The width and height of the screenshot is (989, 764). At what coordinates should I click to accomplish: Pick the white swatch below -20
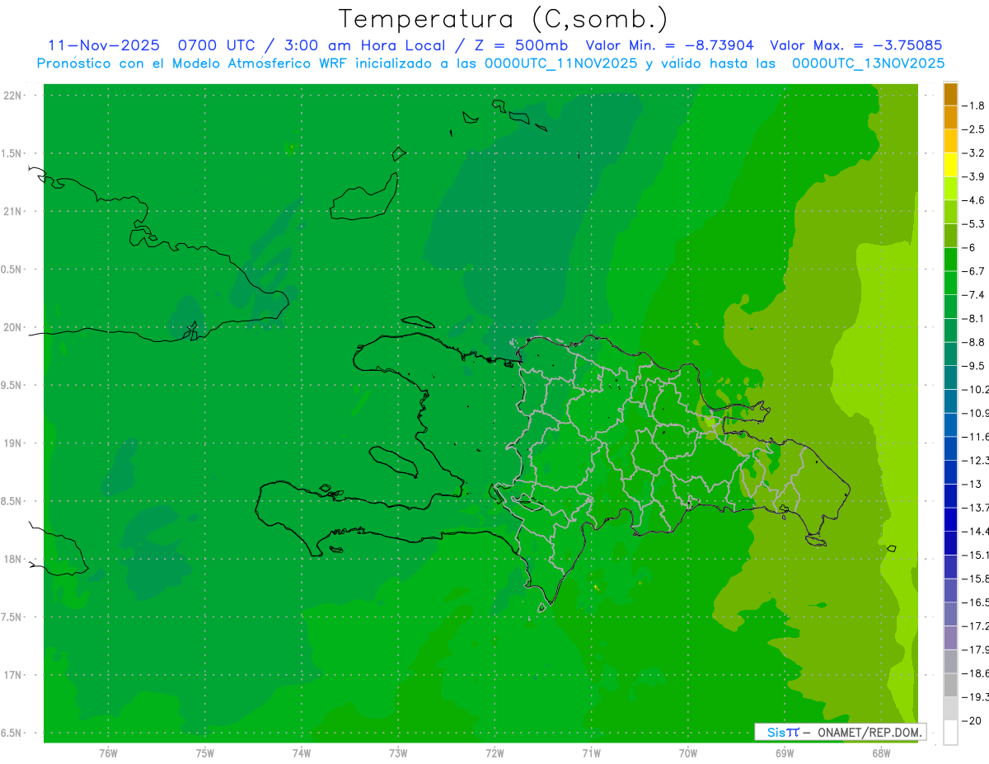[x=951, y=733]
